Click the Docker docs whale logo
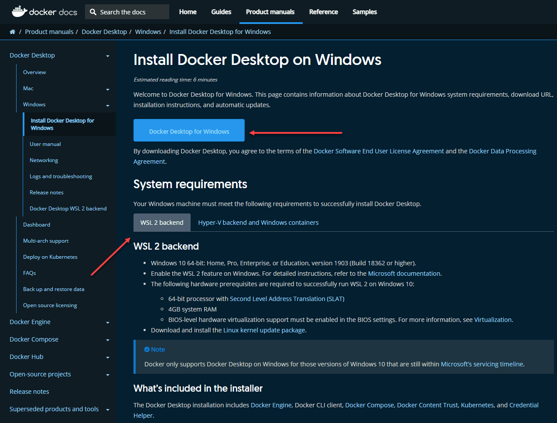The image size is (557, 423). (19, 12)
